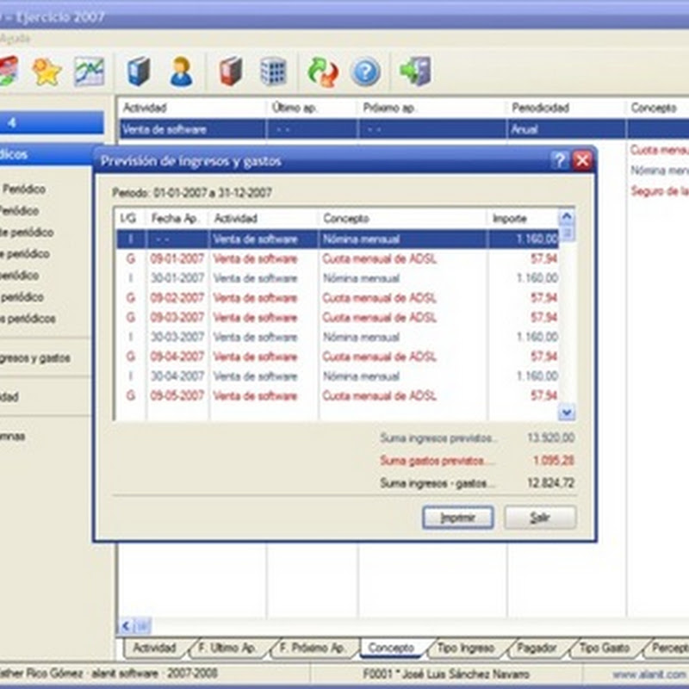Switch to the Actividad tab at bottom
Viewport: 689px width, 689px height.
[154, 649]
